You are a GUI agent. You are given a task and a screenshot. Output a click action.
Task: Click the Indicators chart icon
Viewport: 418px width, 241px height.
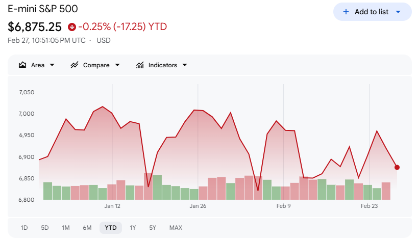coord(140,65)
